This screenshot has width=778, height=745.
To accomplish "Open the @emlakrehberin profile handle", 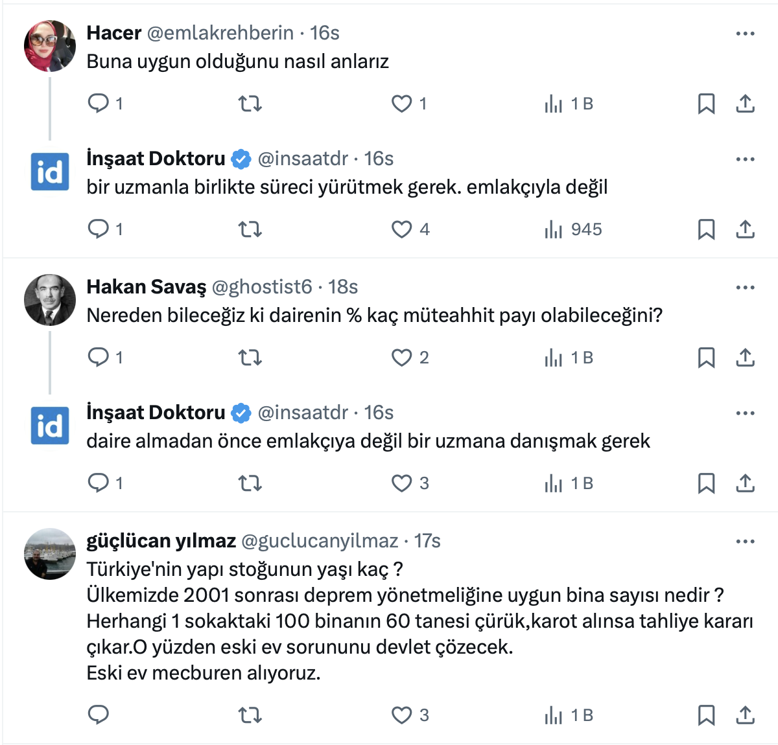I will tap(220, 33).
